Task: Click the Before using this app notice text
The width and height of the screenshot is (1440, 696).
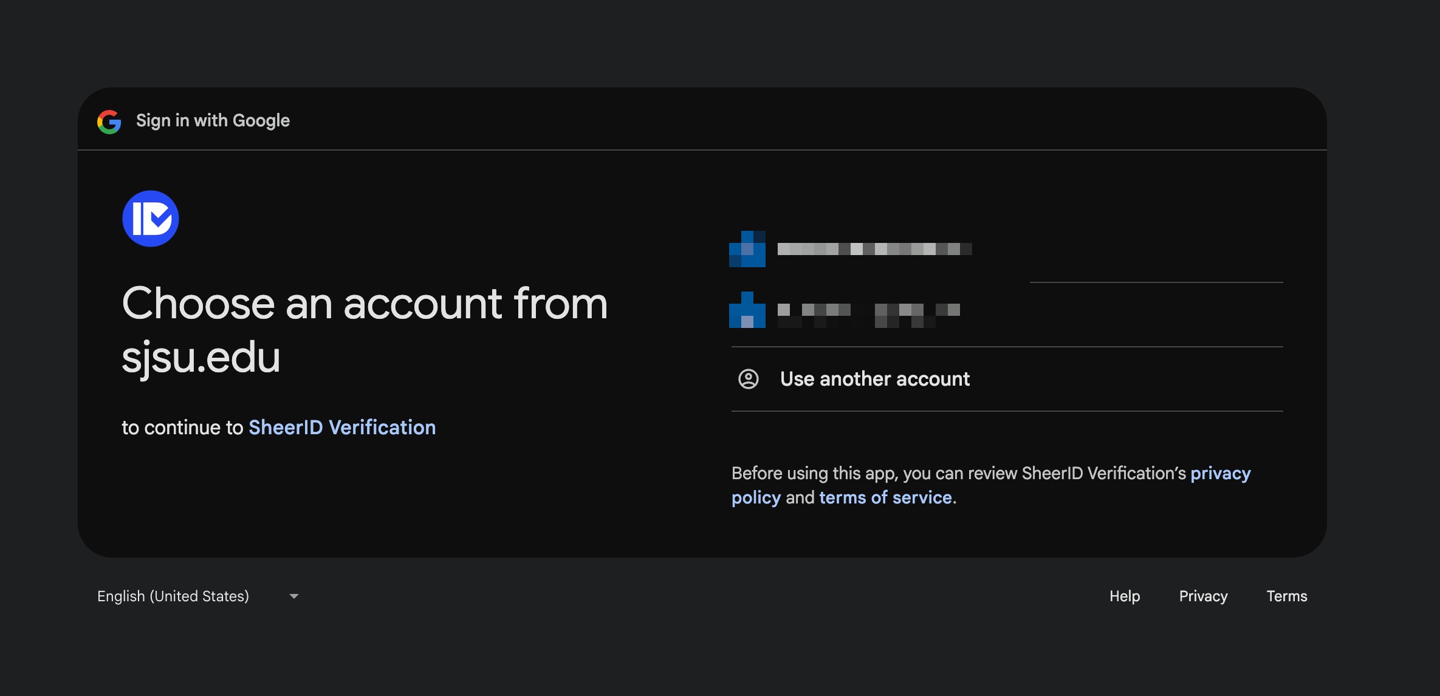Action: tap(959, 473)
